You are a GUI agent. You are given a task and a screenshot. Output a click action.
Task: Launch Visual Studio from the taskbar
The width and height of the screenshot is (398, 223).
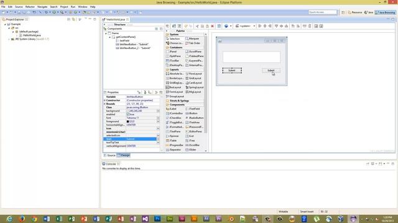point(145,219)
